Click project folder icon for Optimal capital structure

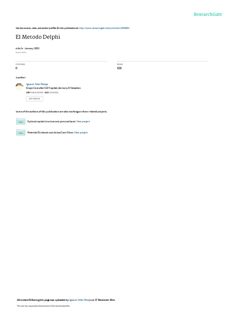point(21,121)
